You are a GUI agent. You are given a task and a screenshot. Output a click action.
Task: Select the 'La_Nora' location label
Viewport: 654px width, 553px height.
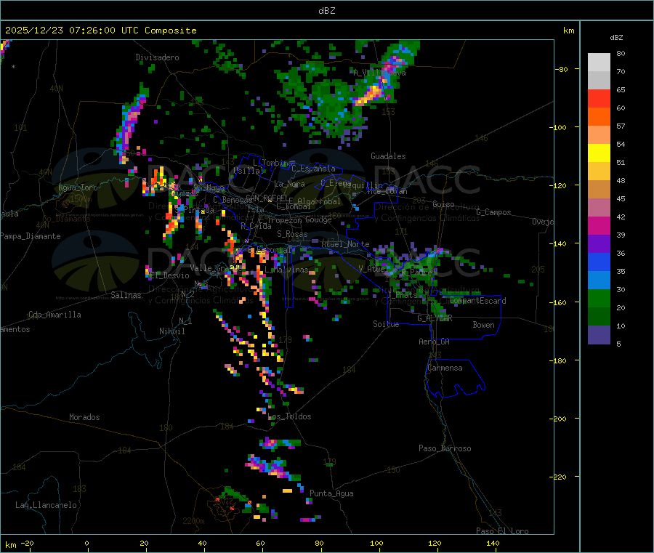click(x=289, y=184)
